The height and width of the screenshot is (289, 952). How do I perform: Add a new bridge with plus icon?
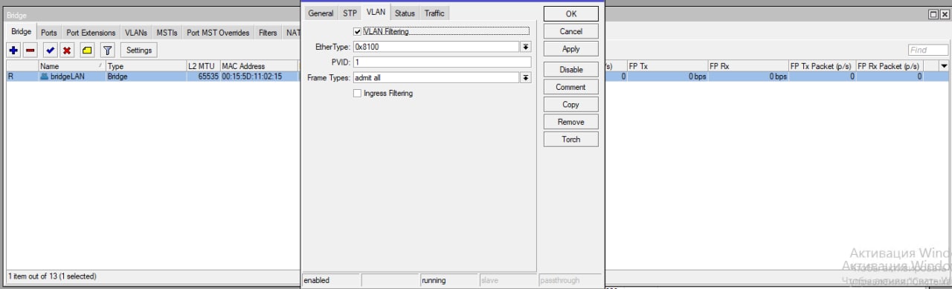click(13, 51)
